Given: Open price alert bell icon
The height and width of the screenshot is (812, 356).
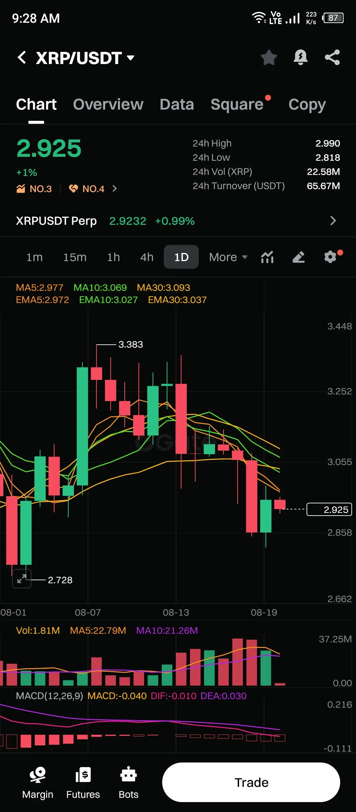Looking at the screenshot, I should (x=300, y=57).
